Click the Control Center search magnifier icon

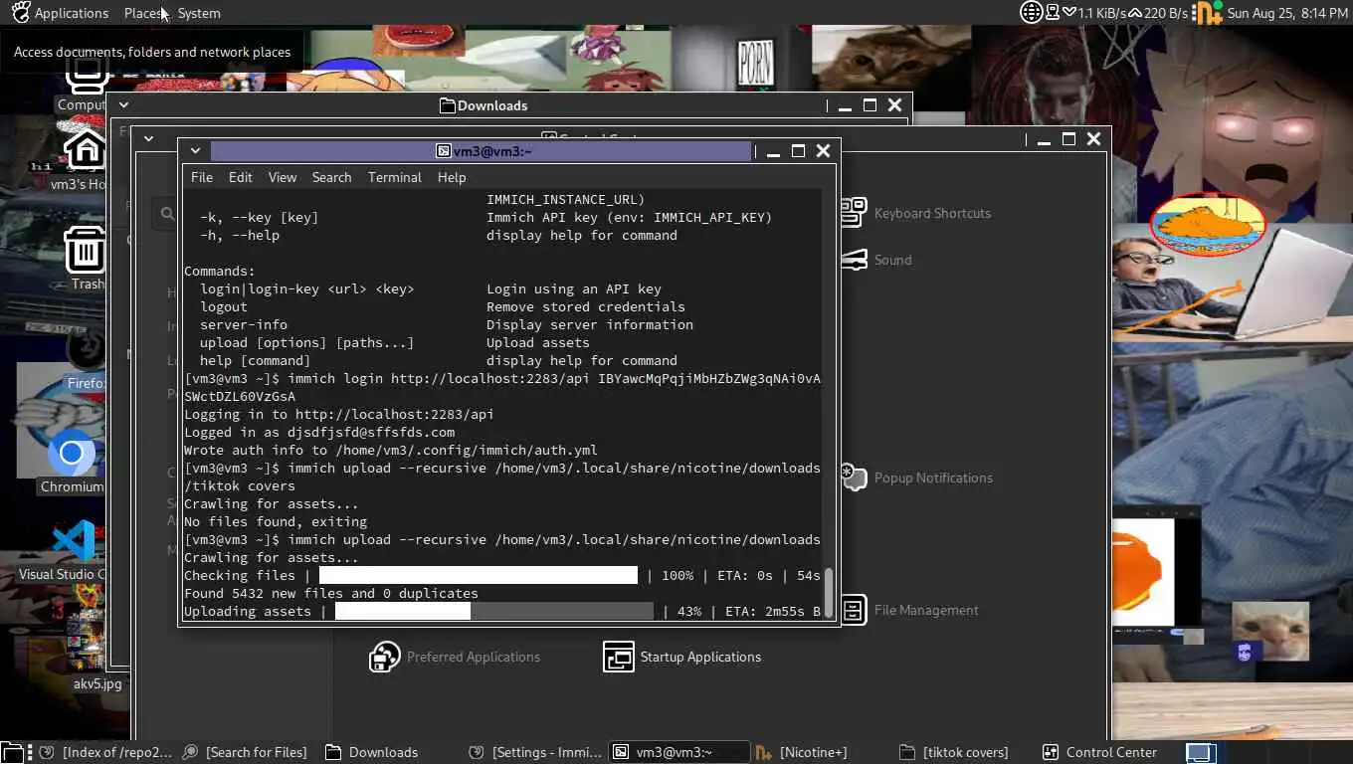pyautogui.click(x=167, y=213)
